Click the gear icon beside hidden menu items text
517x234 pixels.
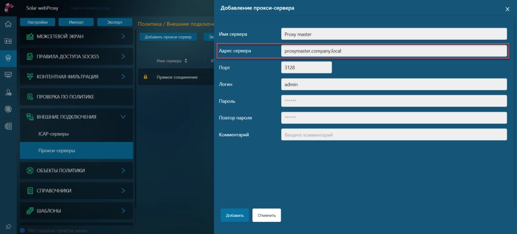click(22, 230)
